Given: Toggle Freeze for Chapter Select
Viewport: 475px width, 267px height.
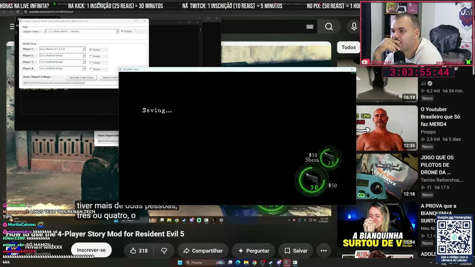Looking at the screenshot, I should (122, 31).
